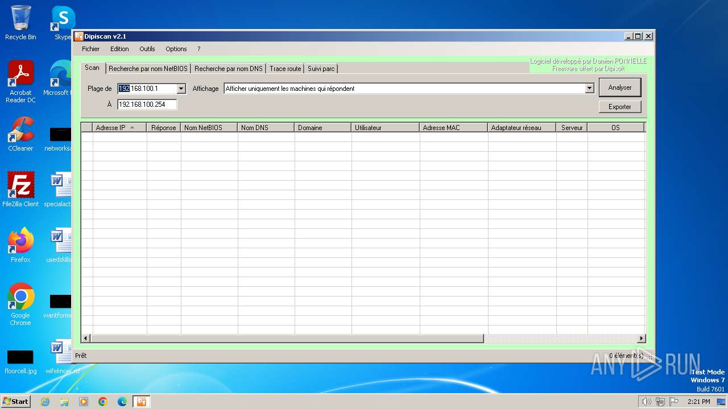Open Edge from the taskbar
The width and height of the screenshot is (728, 409).
pyautogui.click(x=122, y=402)
